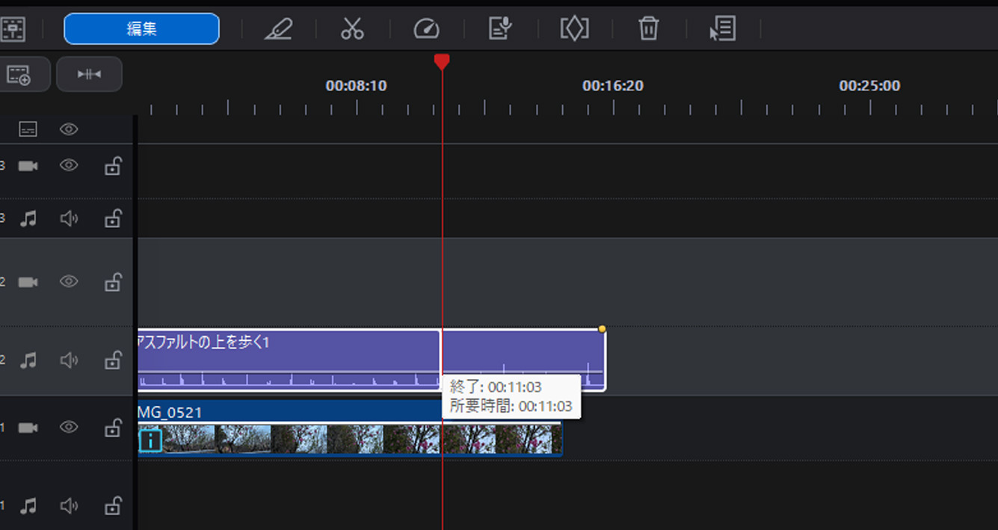This screenshot has width=998, height=530.
Task: Mute audio track 2 speaker toggle
Action: pos(68,360)
